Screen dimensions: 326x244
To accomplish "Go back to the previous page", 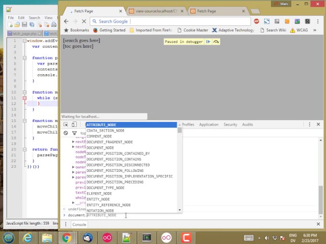I will (66, 21).
